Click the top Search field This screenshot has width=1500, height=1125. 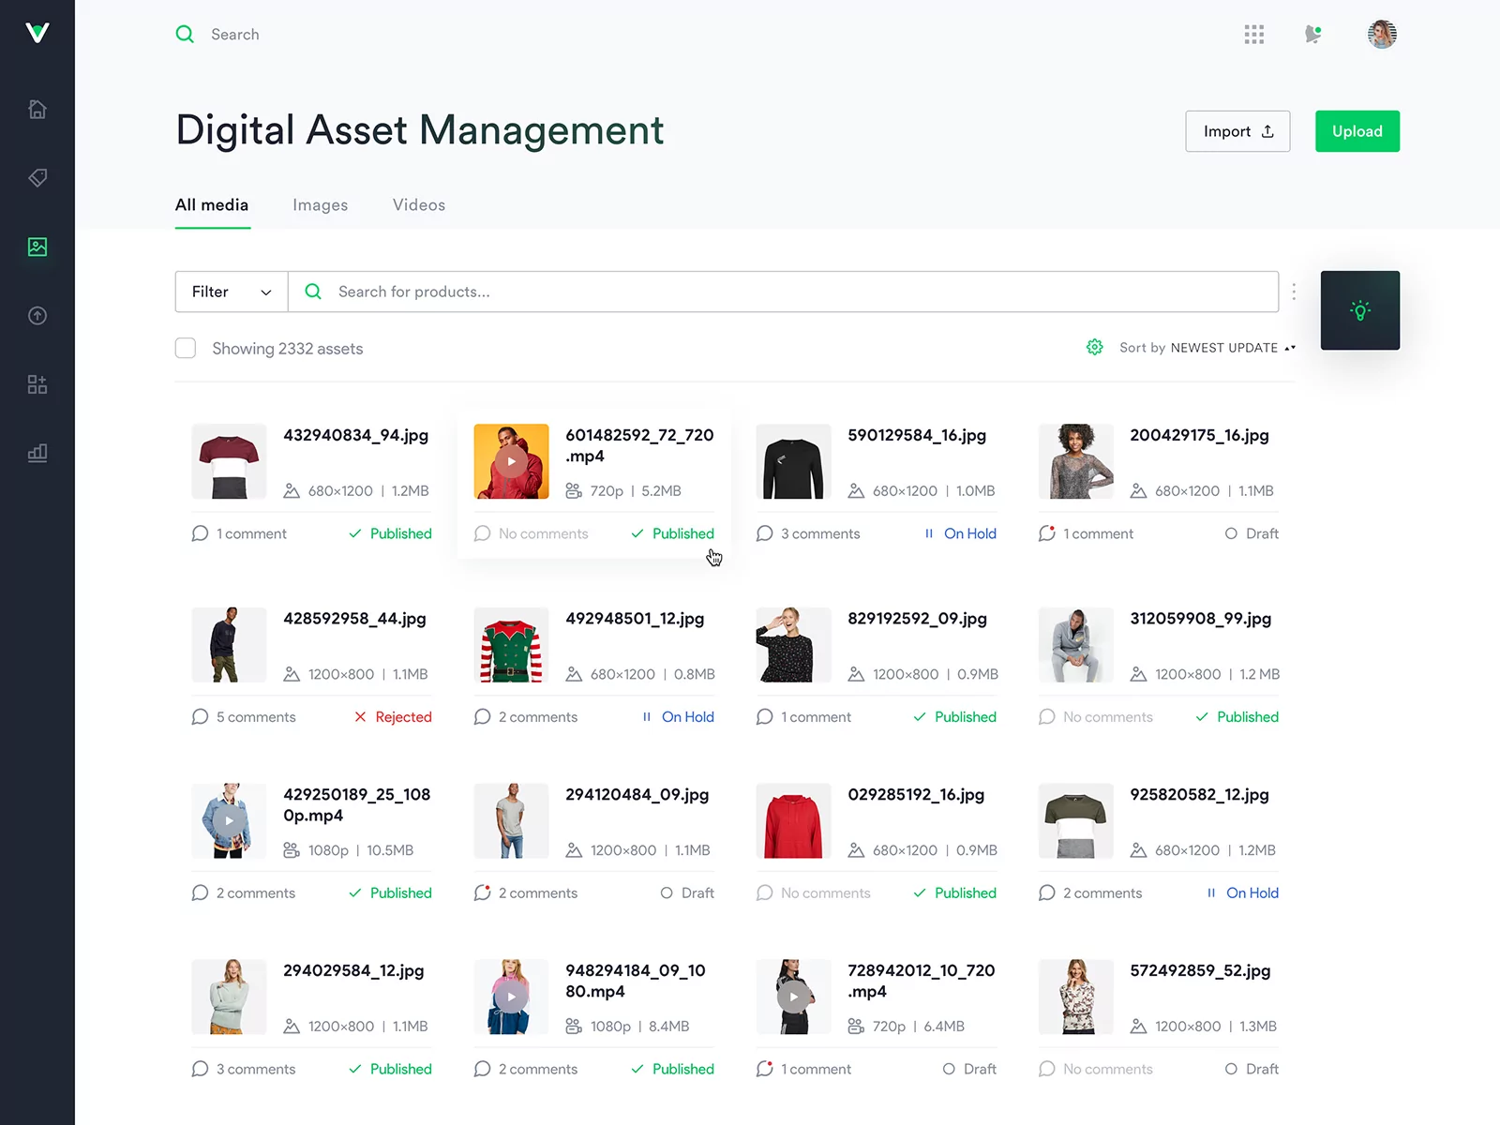click(x=235, y=35)
